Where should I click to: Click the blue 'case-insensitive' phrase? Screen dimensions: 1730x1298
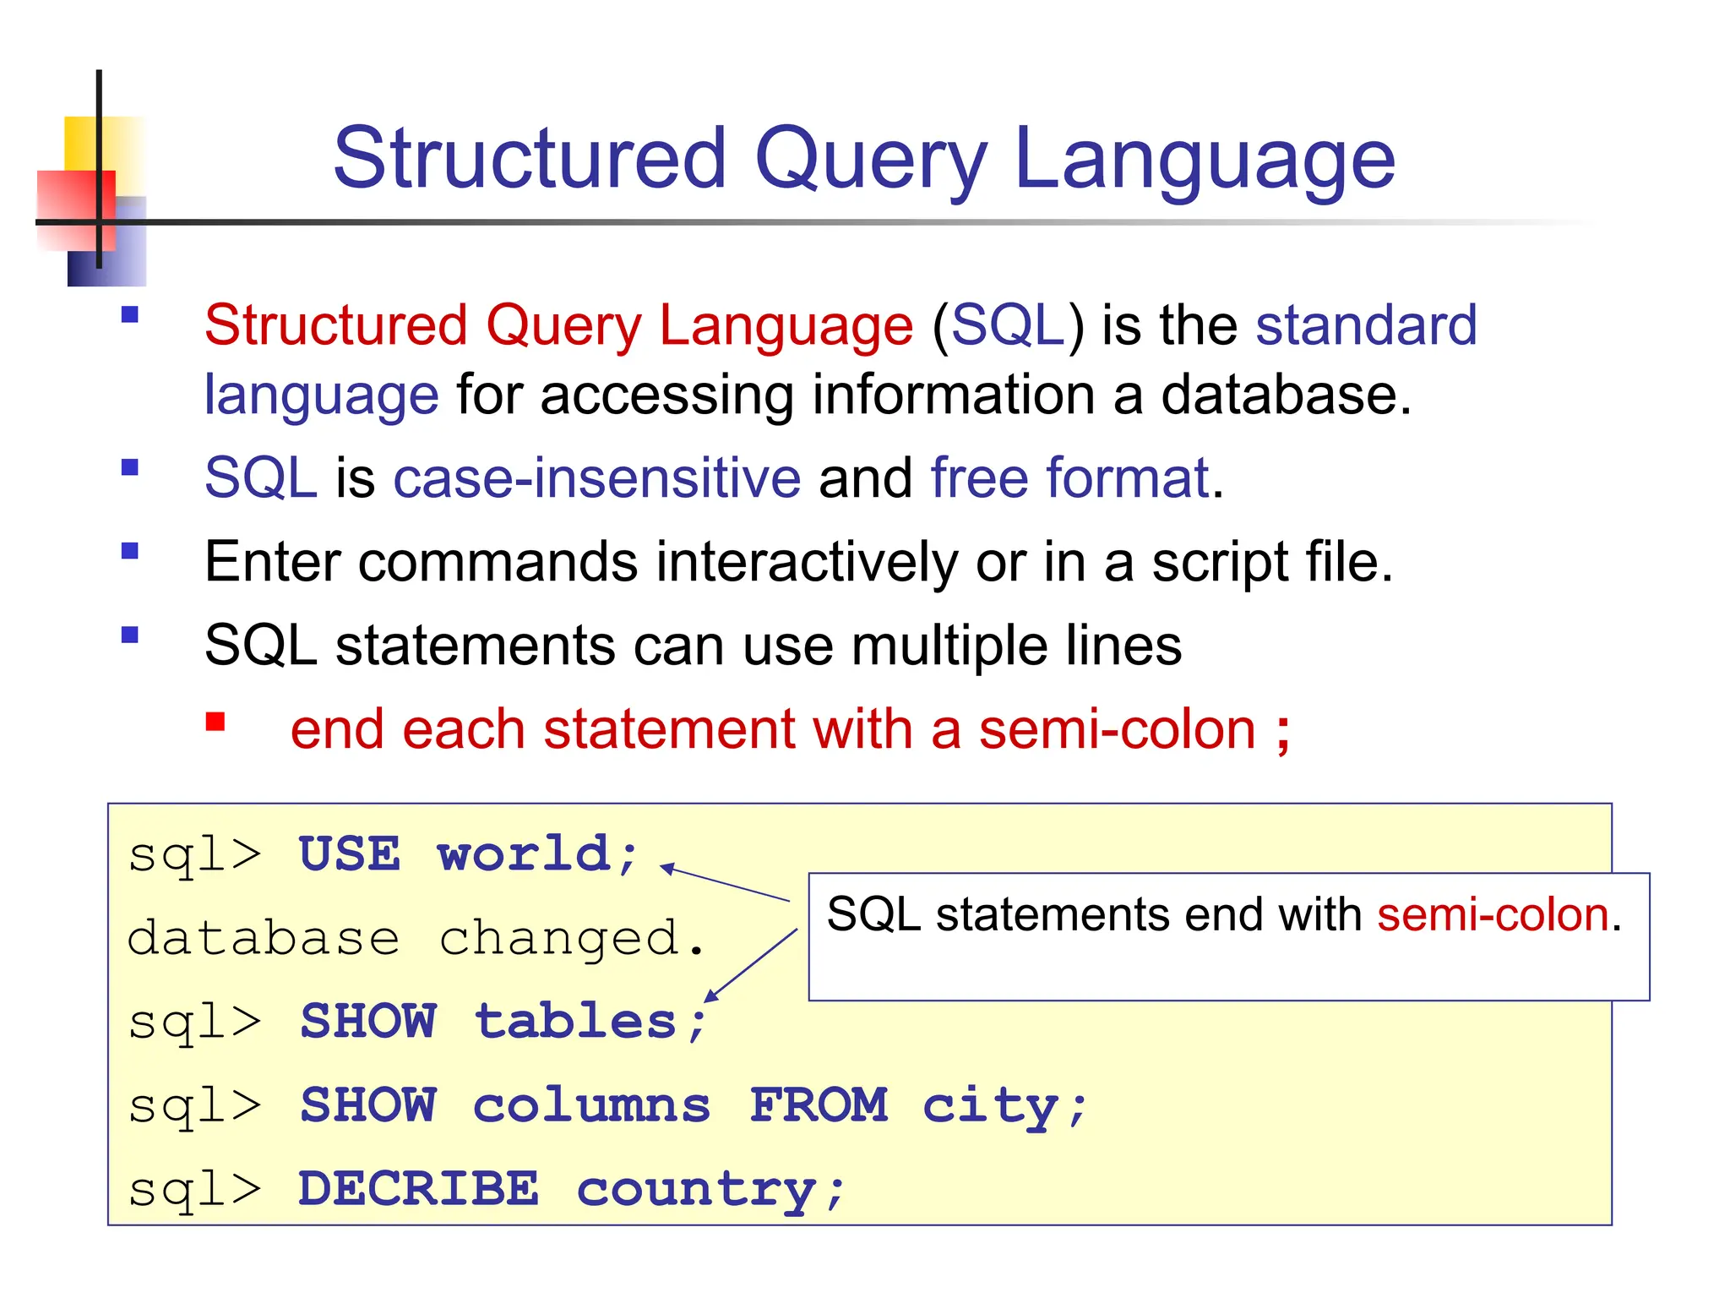596,478
